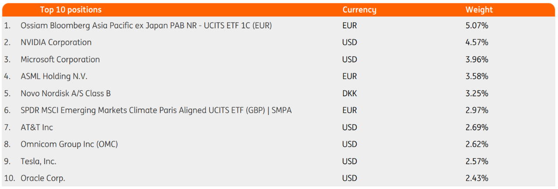Viewport: 558px width, 189px height.
Task: Click the 2.43% weight value
Action: coord(477,179)
